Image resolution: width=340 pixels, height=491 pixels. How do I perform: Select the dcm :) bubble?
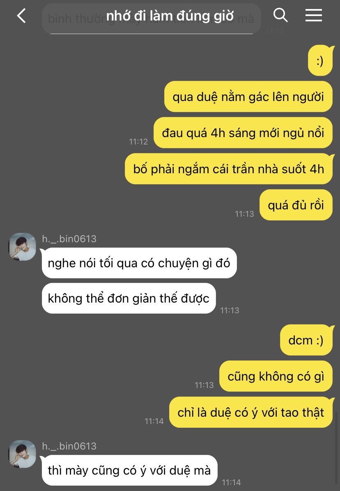point(306,340)
